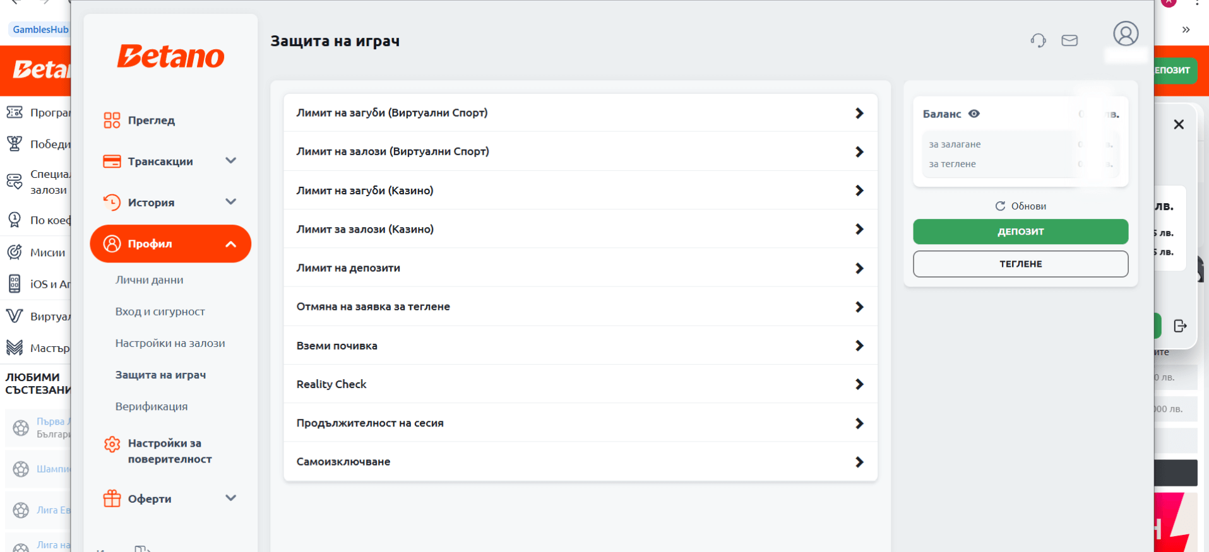1209x552 pixels.
Task: Open live support headset icon
Action: point(1038,41)
